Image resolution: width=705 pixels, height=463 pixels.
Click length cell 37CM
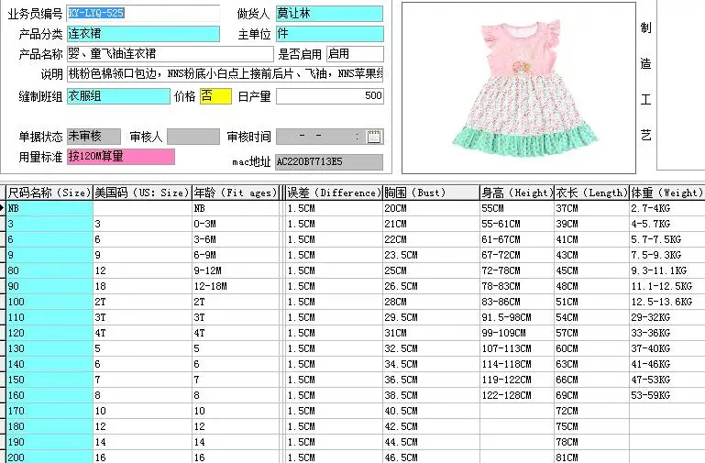tap(591, 208)
